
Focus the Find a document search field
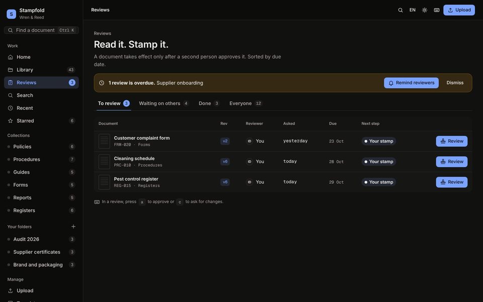(41, 30)
